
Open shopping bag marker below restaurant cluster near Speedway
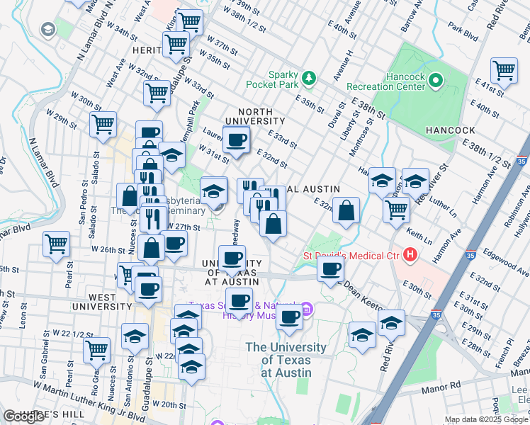[x=273, y=225]
